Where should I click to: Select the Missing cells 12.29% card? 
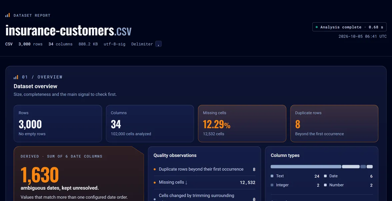pyautogui.click(x=242, y=124)
